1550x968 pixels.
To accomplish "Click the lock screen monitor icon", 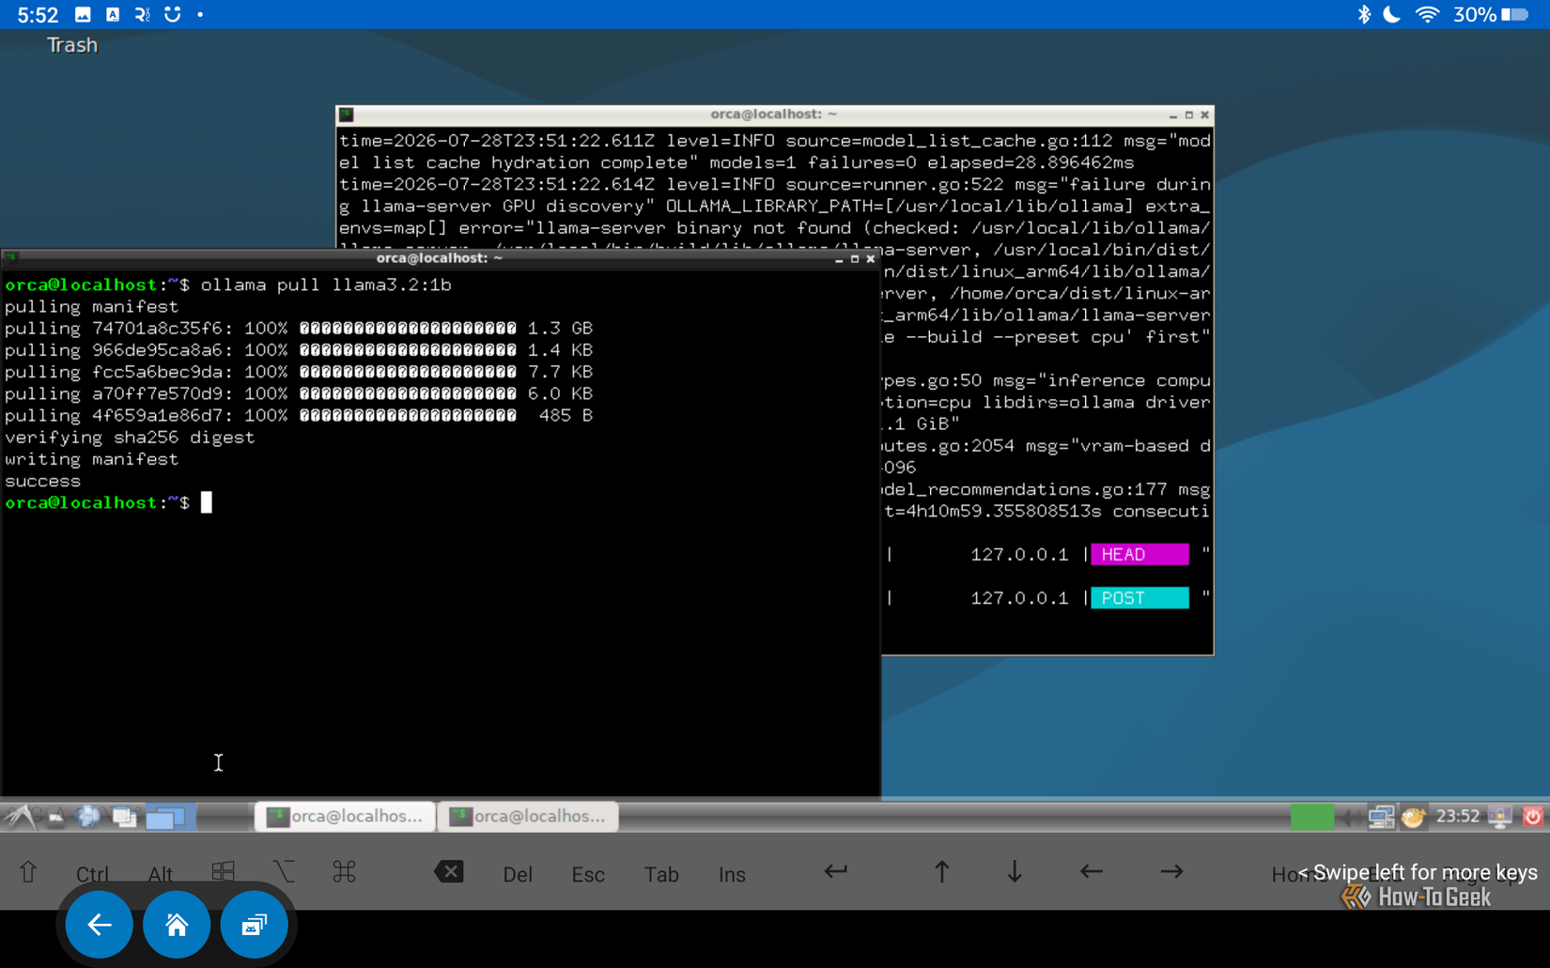I will click(1500, 817).
